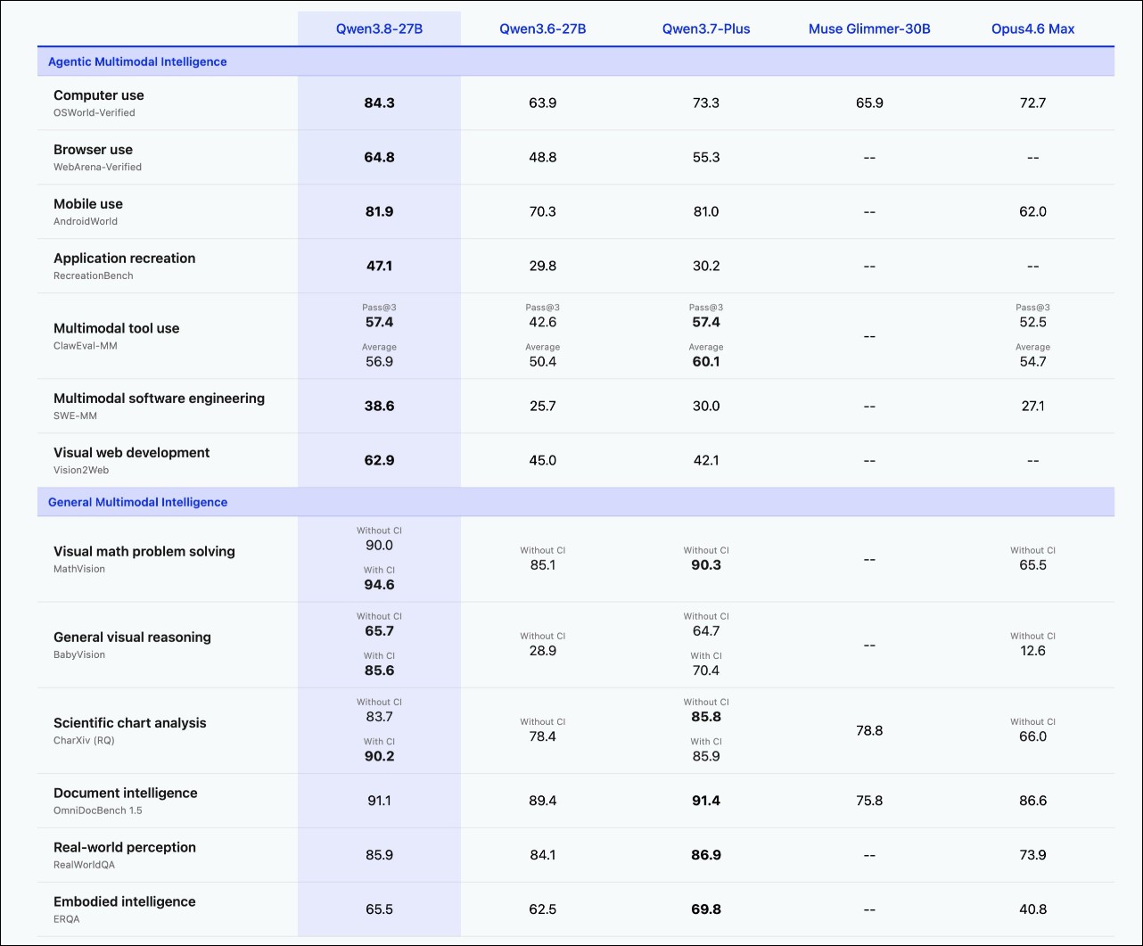This screenshot has height=946, width=1143.
Task: Click the ERQA benchmark name
Action: coord(67,920)
